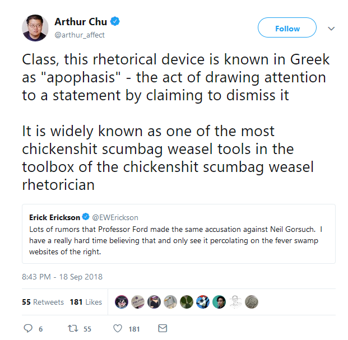This screenshot has height=340, width=348.
Task: Open the Arthur Chu name link
Action: [x=81, y=22]
